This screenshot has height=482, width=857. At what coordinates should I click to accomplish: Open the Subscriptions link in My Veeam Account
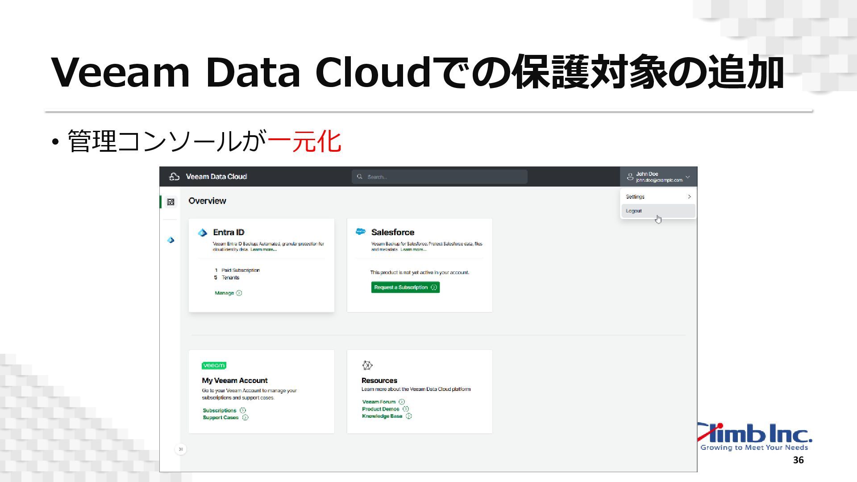pyautogui.click(x=219, y=411)
